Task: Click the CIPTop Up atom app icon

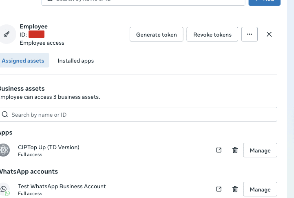Action: pyautogui.click(x=4, y=150)
